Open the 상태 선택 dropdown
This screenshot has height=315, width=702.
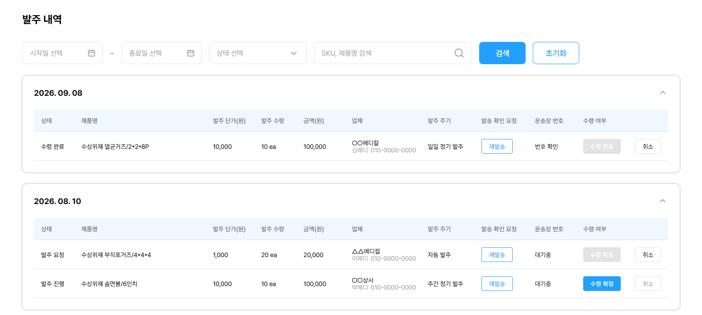(258, 53)
